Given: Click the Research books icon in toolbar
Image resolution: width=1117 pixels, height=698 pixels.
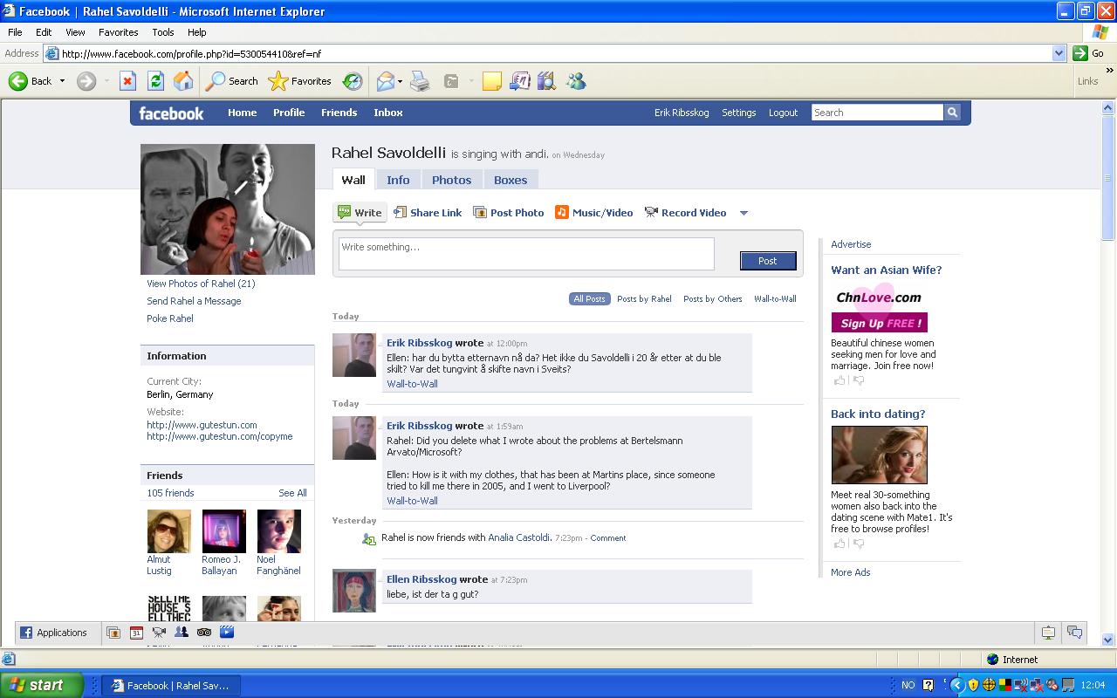Looking at the screenshot, I should click(546, 81).
